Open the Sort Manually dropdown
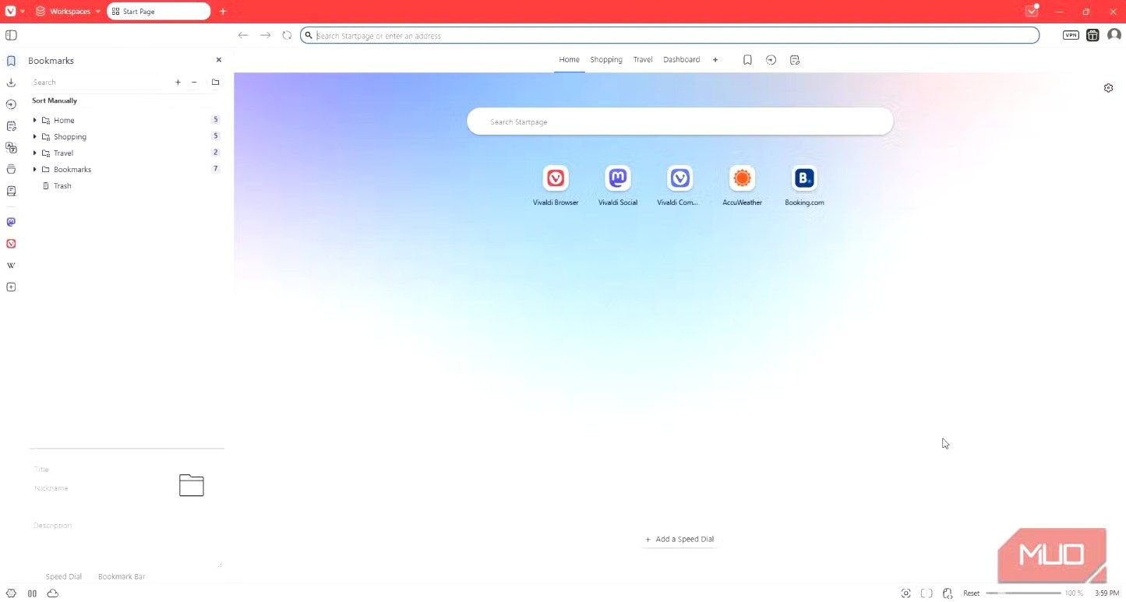The height and width of the screenshot is (602, 1126). click(x=55, y=100)
